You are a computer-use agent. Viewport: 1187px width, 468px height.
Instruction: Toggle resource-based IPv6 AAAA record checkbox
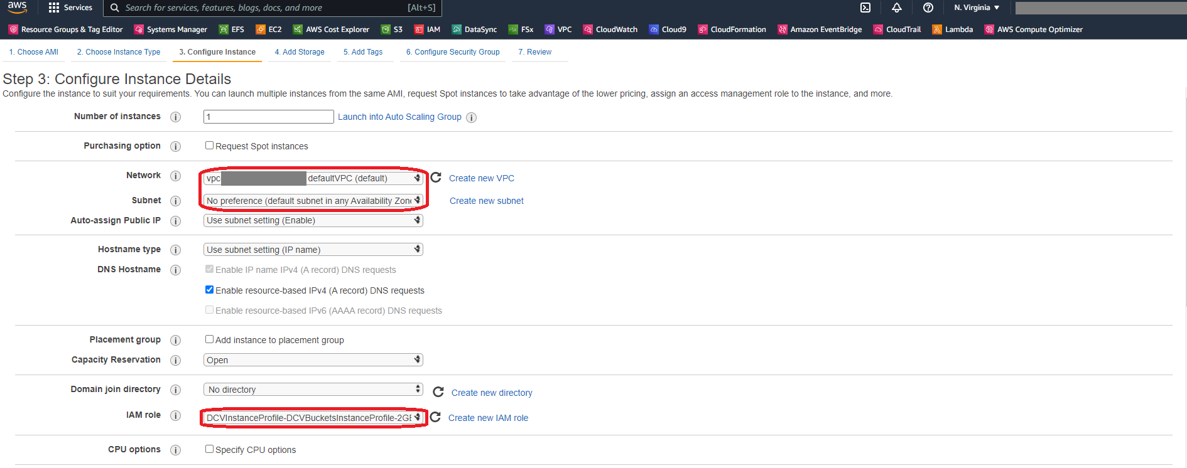(x=209, y=310)
